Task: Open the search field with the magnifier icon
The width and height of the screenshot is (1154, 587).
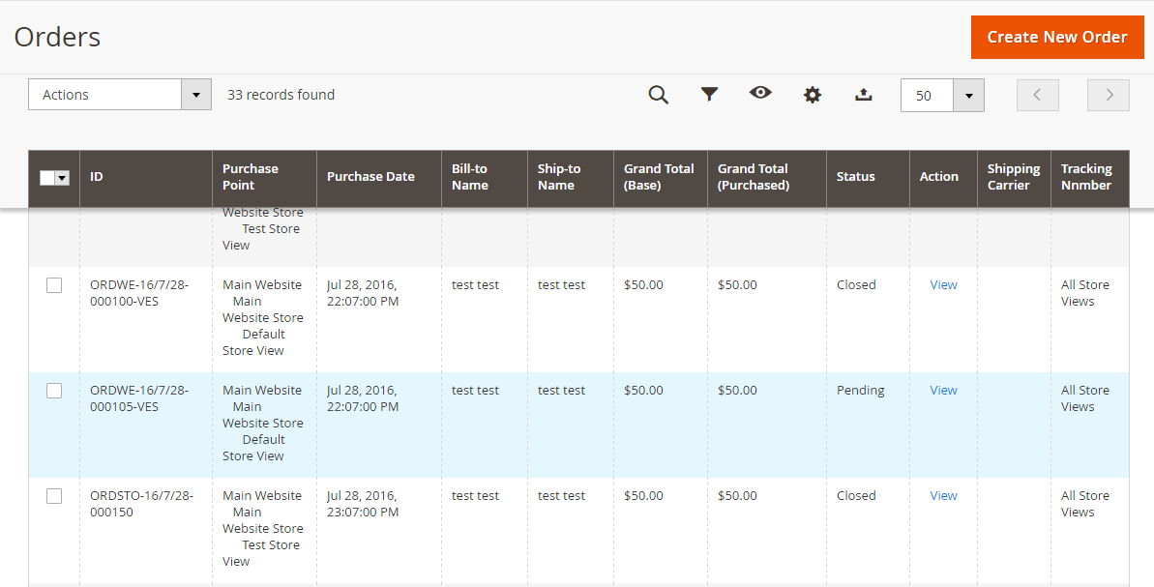Action: pos(659,95)
